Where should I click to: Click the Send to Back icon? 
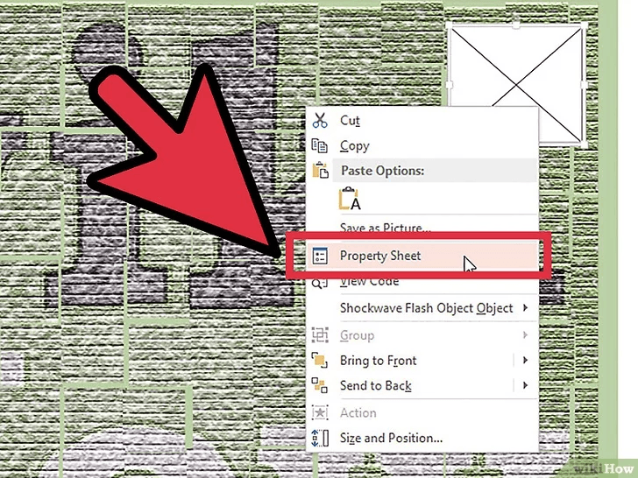click(x=320, y=386)
